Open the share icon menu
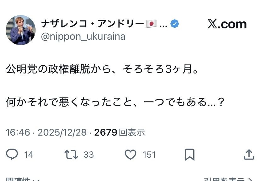The width and height of the screenshot is (261, 181). click(249, 154)
